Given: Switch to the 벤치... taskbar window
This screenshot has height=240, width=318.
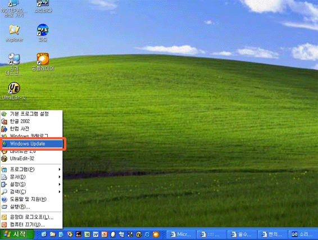Looking at the screenshot, I should [272, 234].
